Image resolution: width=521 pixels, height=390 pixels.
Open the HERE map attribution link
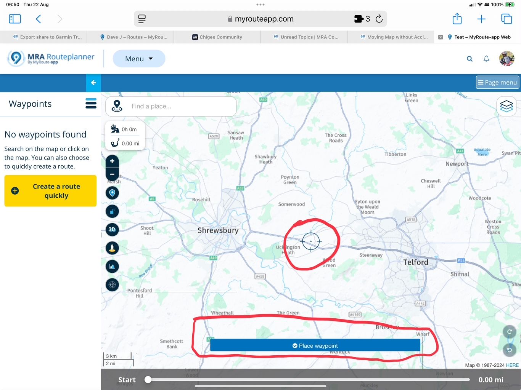pyautogui.click(x=512, y=365)
